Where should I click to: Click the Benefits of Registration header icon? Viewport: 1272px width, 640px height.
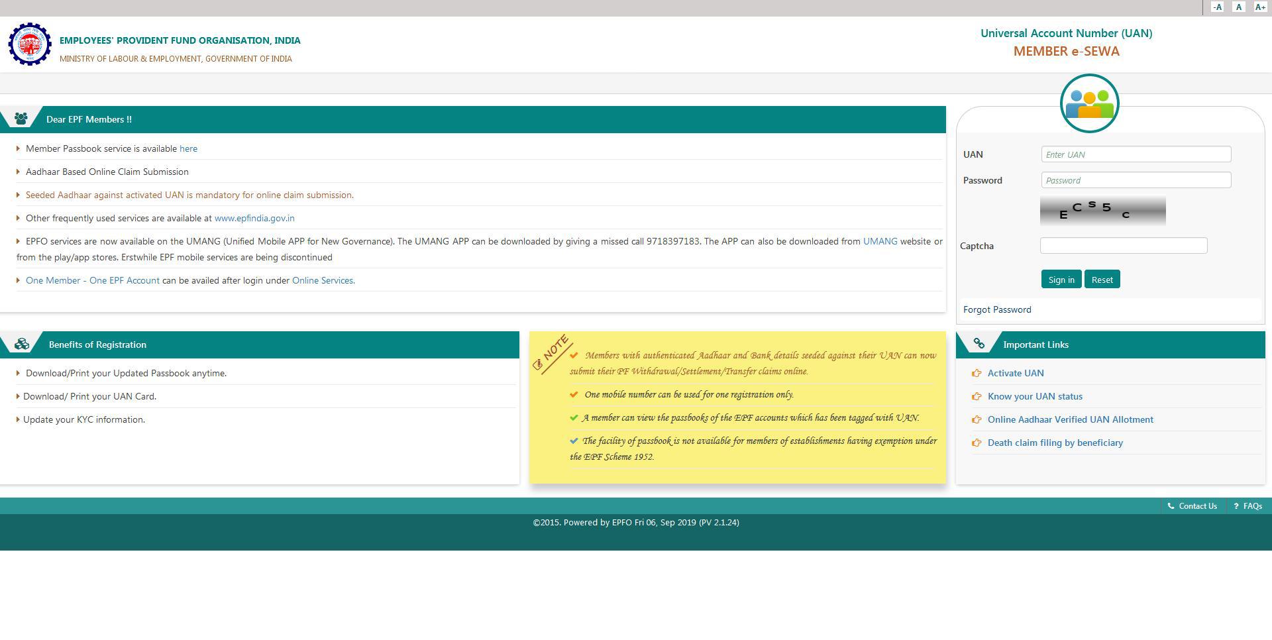[23, 344]
